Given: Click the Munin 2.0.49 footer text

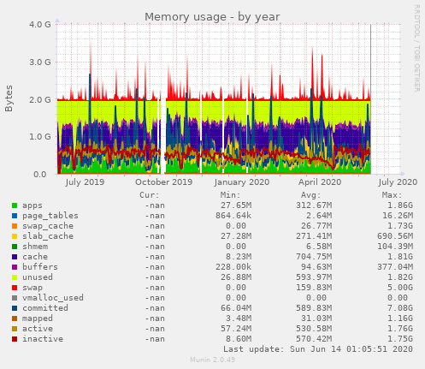Looking at the screenshot, I should click(x=212, y=360).
